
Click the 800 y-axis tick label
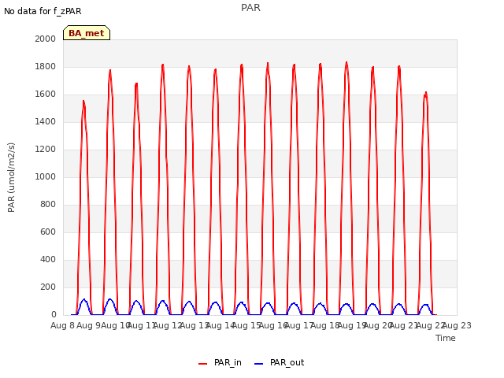click(48, 205)
